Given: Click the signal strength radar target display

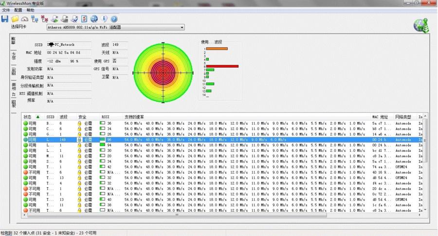Looking at the screenshot, I should (163, 73).
